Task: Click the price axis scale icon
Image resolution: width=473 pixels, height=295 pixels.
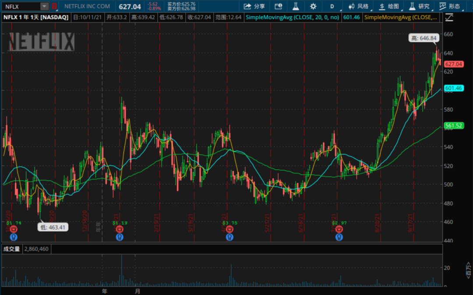Action: 449,18
